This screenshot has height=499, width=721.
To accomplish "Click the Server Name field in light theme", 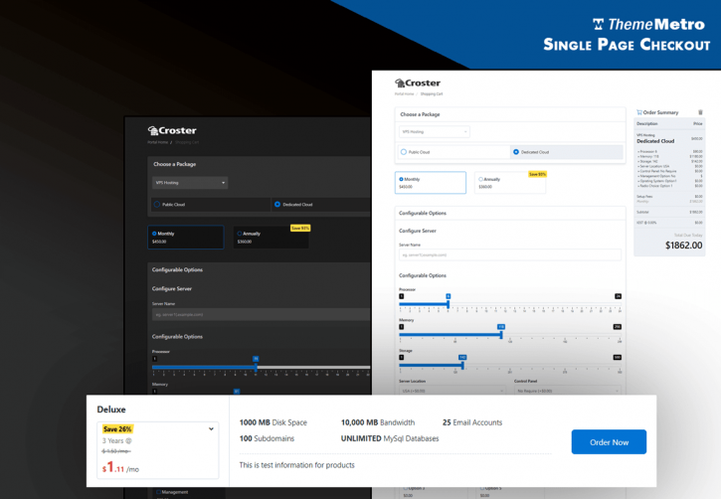I will point(509,255).
